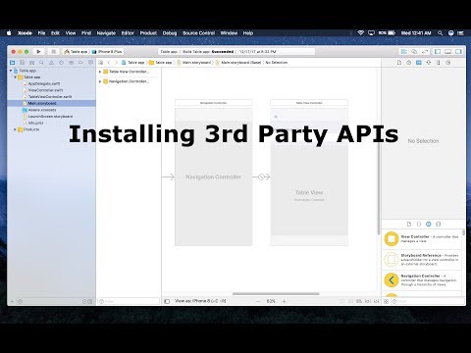Open the Product menu
Viewport: 471px width, 353px height.
(148, 33)
